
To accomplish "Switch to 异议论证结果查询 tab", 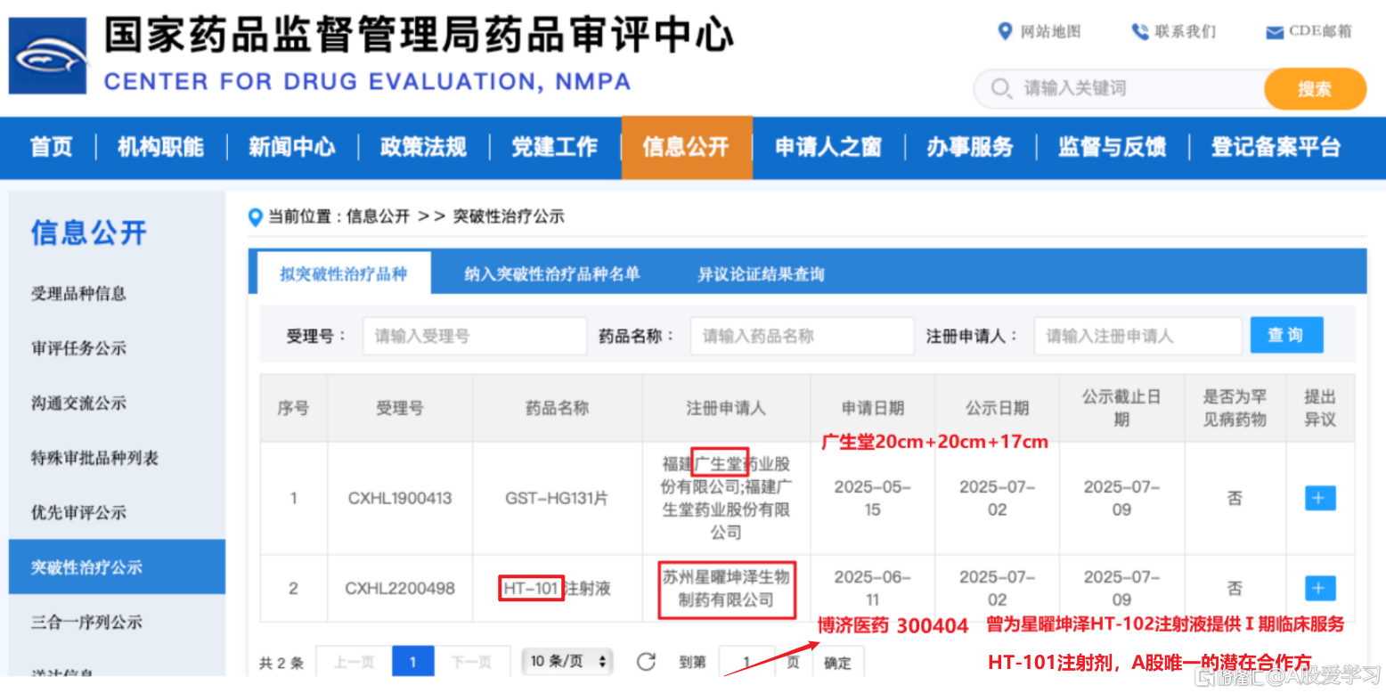I will tap(761, 273).
